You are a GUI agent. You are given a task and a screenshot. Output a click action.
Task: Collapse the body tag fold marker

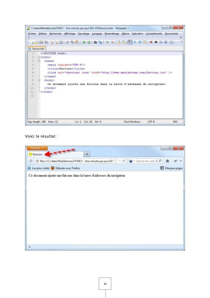39,80
